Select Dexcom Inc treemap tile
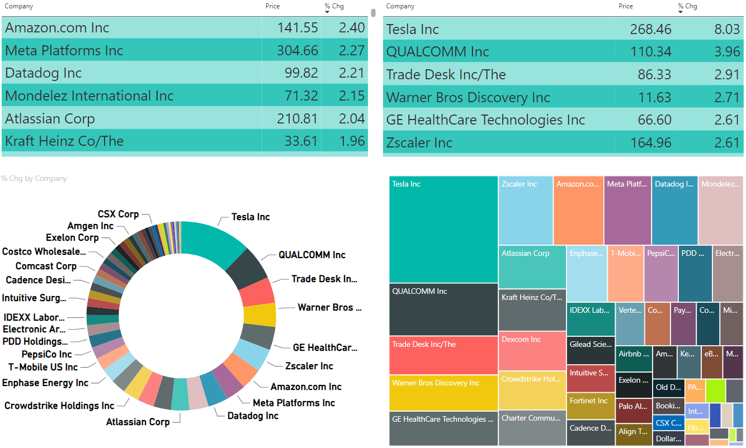This screenshot has height=448, width=746. [532, 351]
